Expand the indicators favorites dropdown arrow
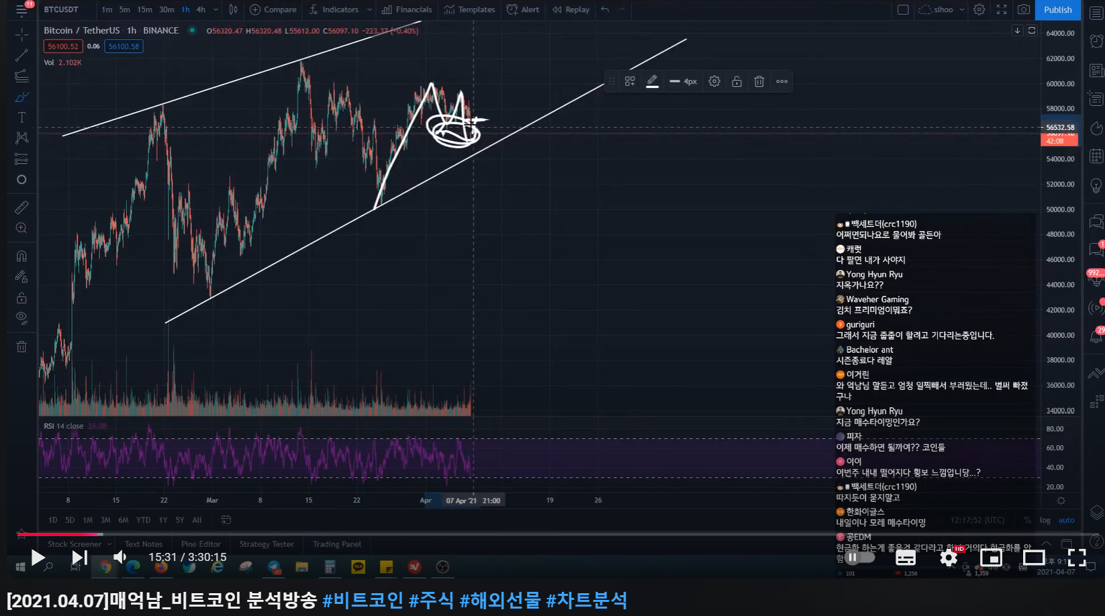The height and width of the screenshot is (616, 1105). pyautogui.click(x=369, y=9)
